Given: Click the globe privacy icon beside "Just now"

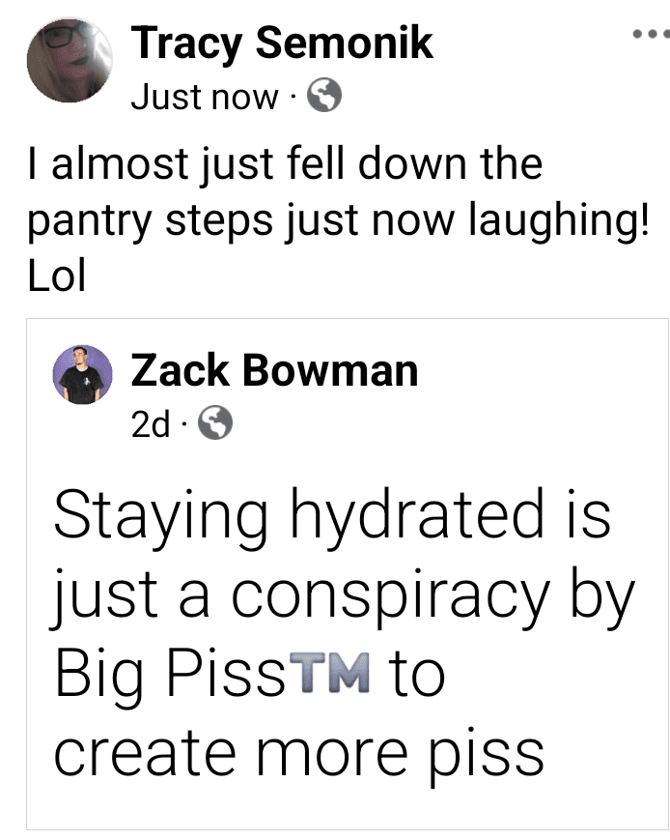Looking at the screenshot, I should tap(323, 96).
